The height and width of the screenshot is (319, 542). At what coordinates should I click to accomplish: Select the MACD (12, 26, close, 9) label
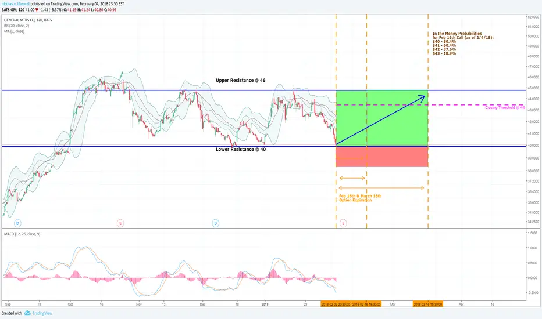pos(22,234)
